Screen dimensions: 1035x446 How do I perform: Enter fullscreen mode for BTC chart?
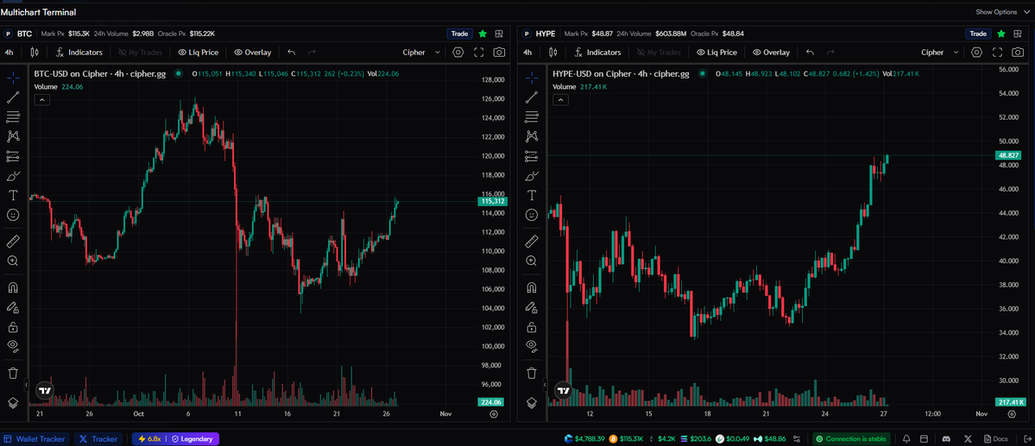click(479, 53)
